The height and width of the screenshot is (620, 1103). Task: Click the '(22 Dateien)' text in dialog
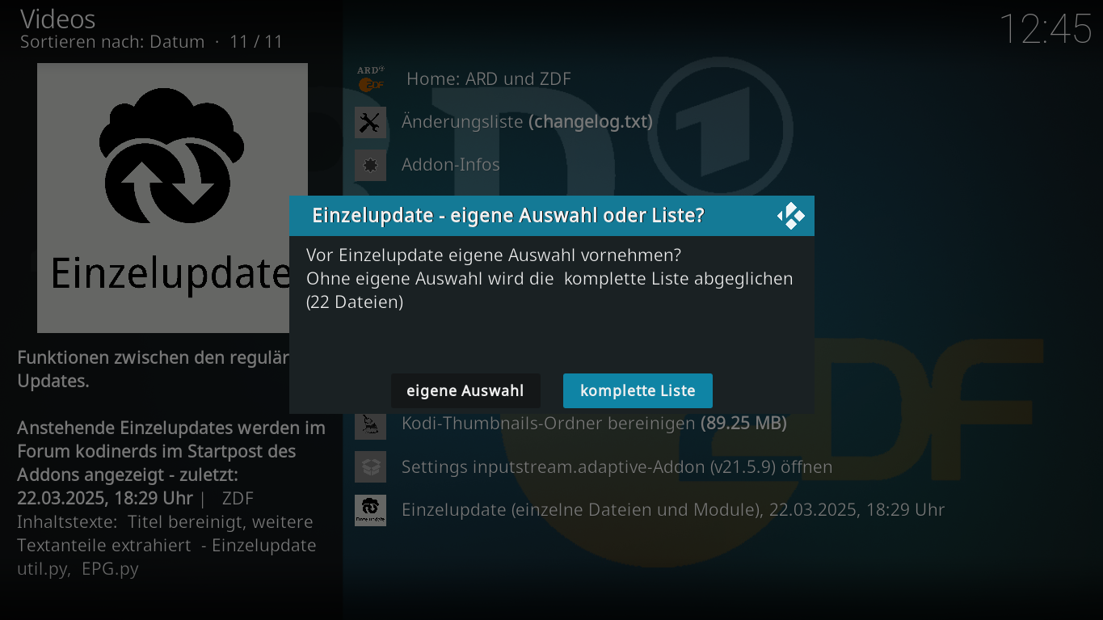355,302
